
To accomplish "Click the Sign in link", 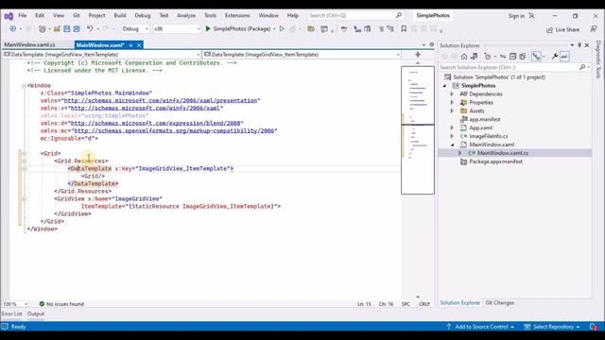I will click(516, 16).
